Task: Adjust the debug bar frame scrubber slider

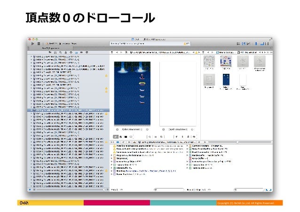Action: [239, 142]
